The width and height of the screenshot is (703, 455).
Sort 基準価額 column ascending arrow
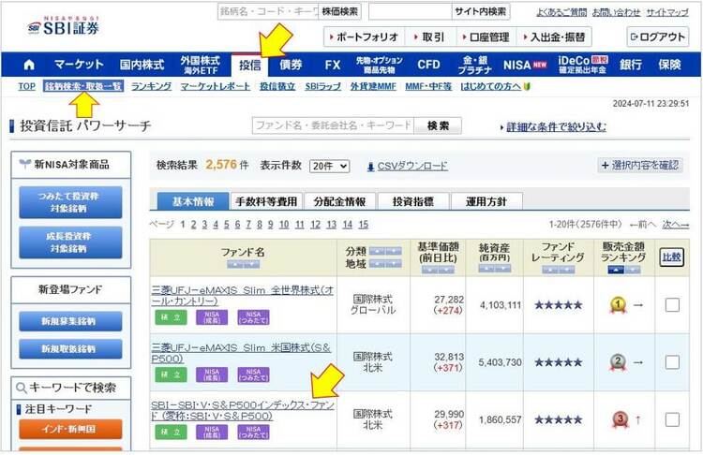click(429, 270)
